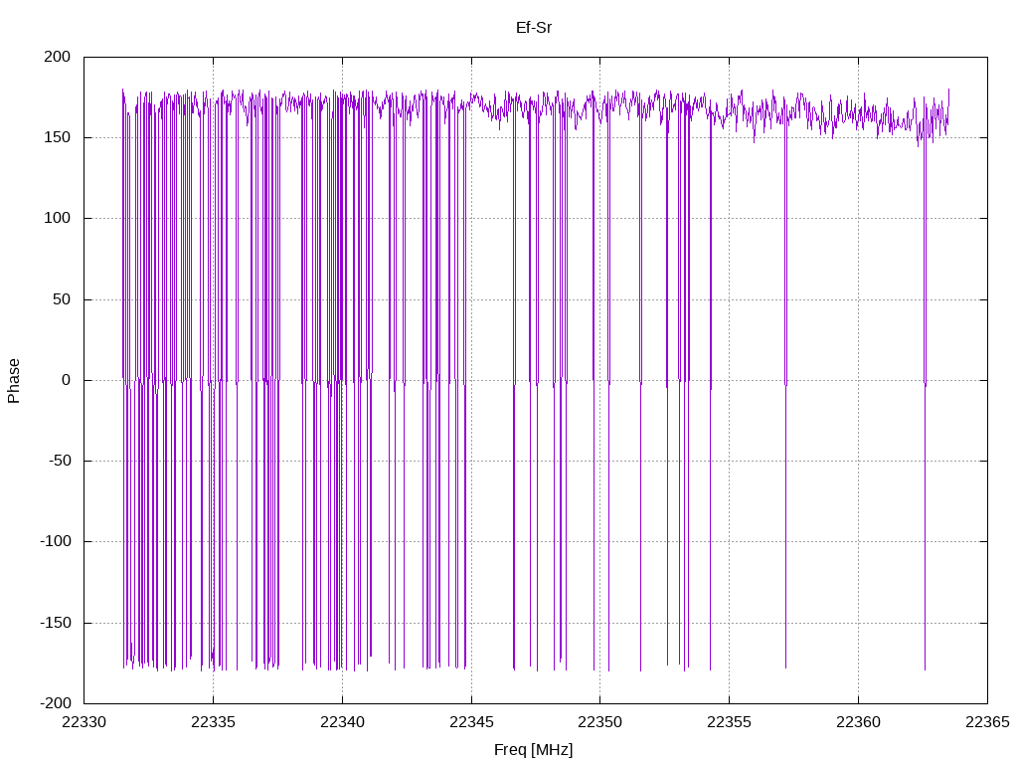This screenshot has width=1018, height=764.
Task: Click the x-axis tick label '22330'
Action: pyautogui.click(x=84, y=722)
